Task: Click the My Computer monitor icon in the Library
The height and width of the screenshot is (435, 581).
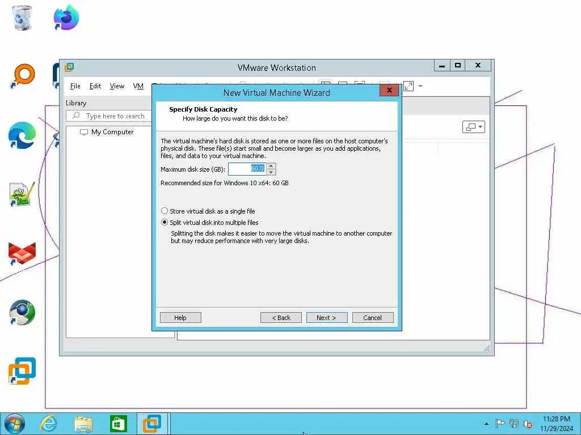Action: (x=84, y=132)
